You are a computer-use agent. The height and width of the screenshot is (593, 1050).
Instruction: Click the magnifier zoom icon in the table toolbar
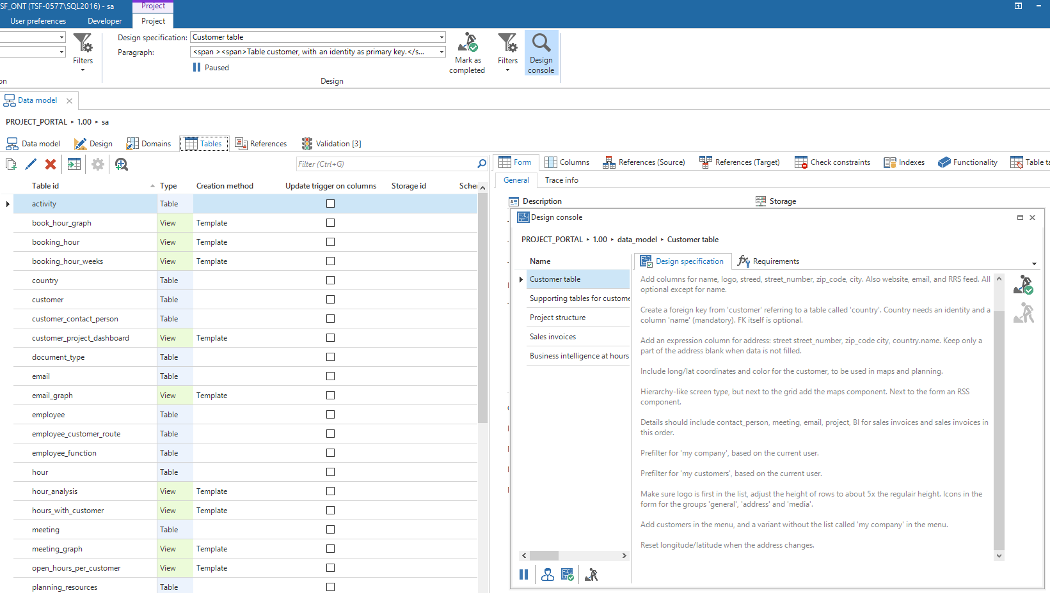click(x=122, y=164)
